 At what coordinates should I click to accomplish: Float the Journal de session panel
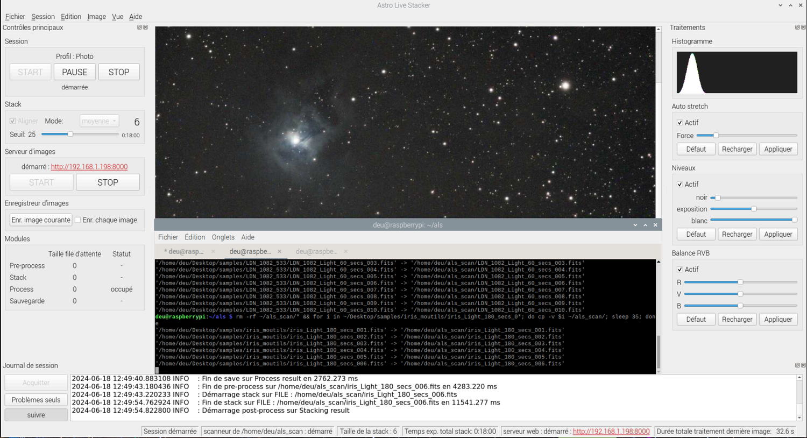click(x=797, y=365)
